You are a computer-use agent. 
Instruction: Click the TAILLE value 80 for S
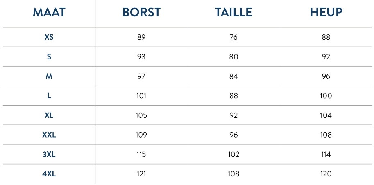click(233, 57)
